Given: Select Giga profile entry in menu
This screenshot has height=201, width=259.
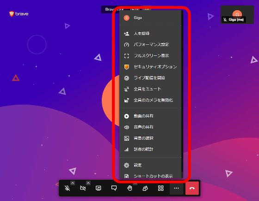Looking at the screenshot, I should point(150,18).
